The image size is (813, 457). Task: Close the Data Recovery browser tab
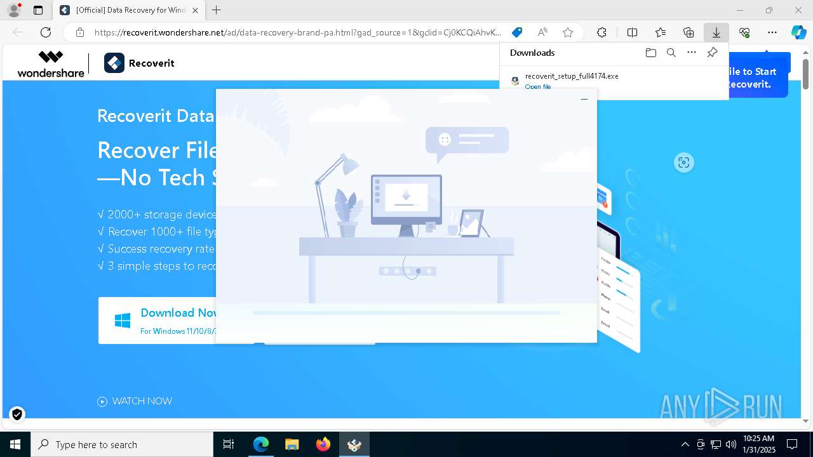pyautogui.click(x=195, y=10)
